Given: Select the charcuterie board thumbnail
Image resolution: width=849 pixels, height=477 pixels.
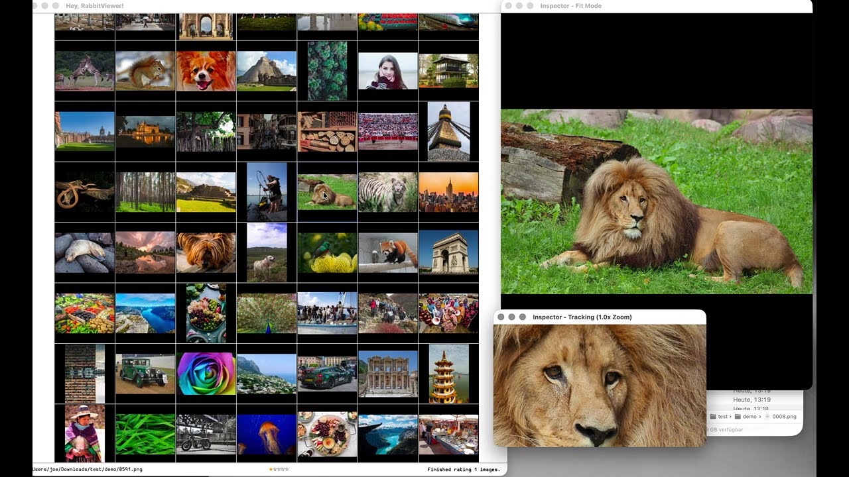Looking at the screenshot, I should [x=327, y=435].
